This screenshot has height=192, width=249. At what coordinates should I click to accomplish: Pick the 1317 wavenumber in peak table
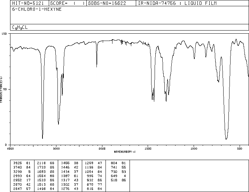tap(65, 180)
